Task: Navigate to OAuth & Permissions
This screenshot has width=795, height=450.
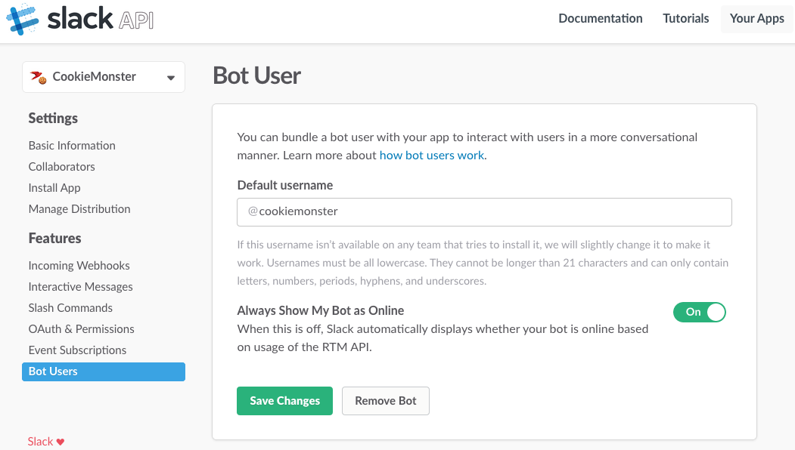Action: tap(81, 329)
